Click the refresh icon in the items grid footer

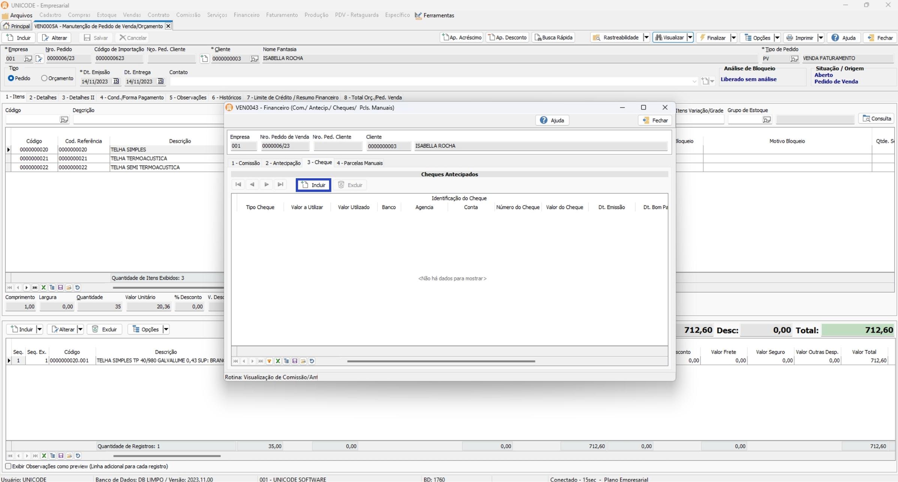[78, 288]
